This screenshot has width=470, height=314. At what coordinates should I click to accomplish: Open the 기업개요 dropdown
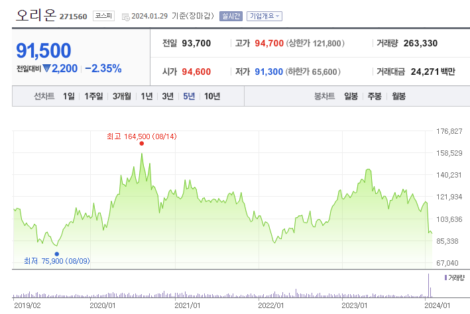(264, 16)
